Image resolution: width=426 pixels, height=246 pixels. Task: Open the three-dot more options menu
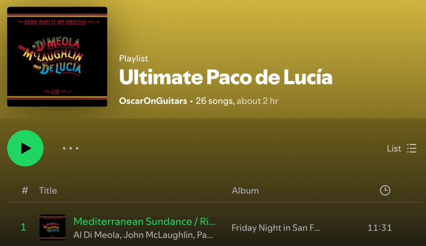coord(71,148)
